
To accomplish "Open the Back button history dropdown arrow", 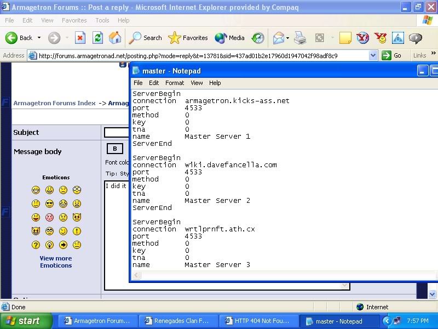I will coord(39,38).
